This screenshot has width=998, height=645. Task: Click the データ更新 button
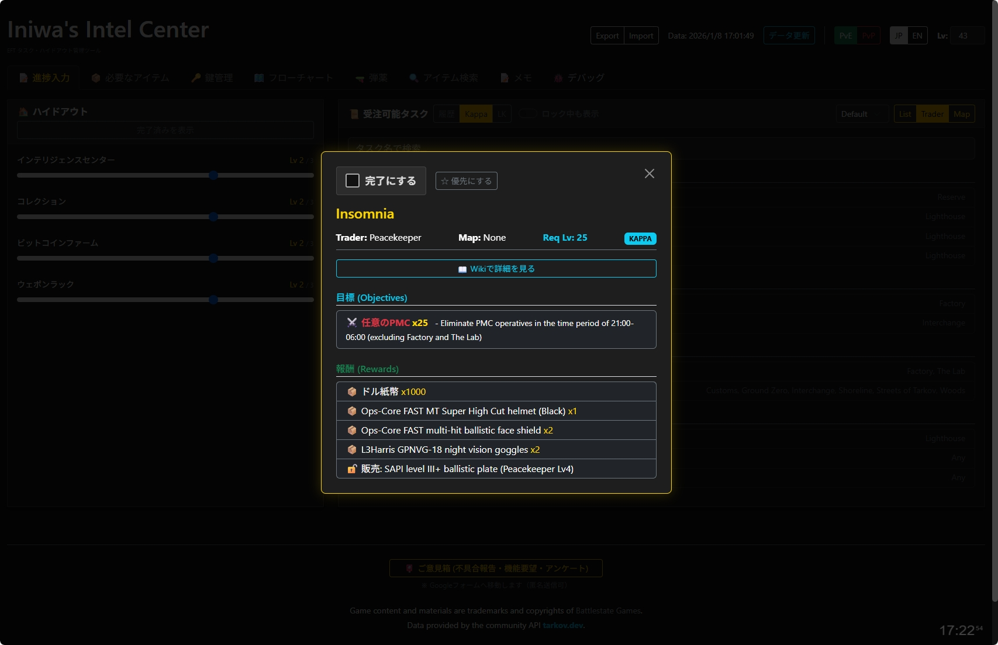pyautogui.click(x=789, y=36)
